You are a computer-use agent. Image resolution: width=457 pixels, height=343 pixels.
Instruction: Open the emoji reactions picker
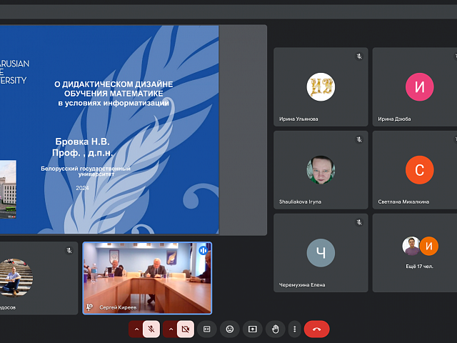(x=229, y=329)
